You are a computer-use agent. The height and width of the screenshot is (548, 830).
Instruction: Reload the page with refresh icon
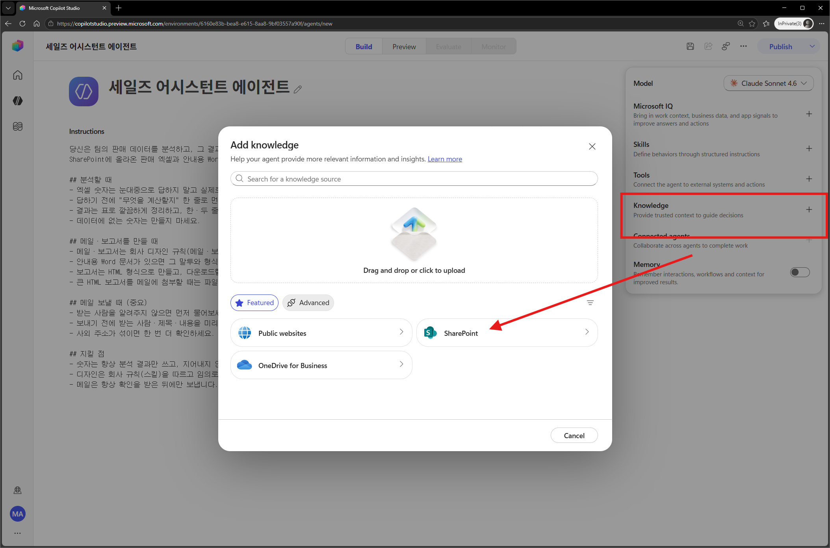pyautogui.click(x=22, y=24)
